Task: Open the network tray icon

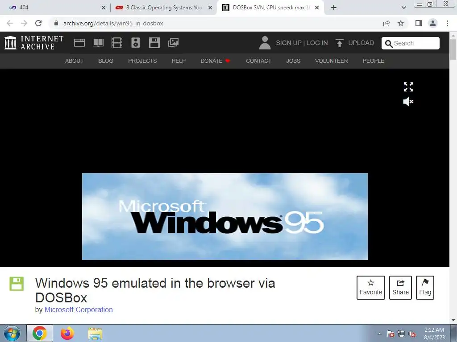Action: pyautogui.click(x=401, y=334)
